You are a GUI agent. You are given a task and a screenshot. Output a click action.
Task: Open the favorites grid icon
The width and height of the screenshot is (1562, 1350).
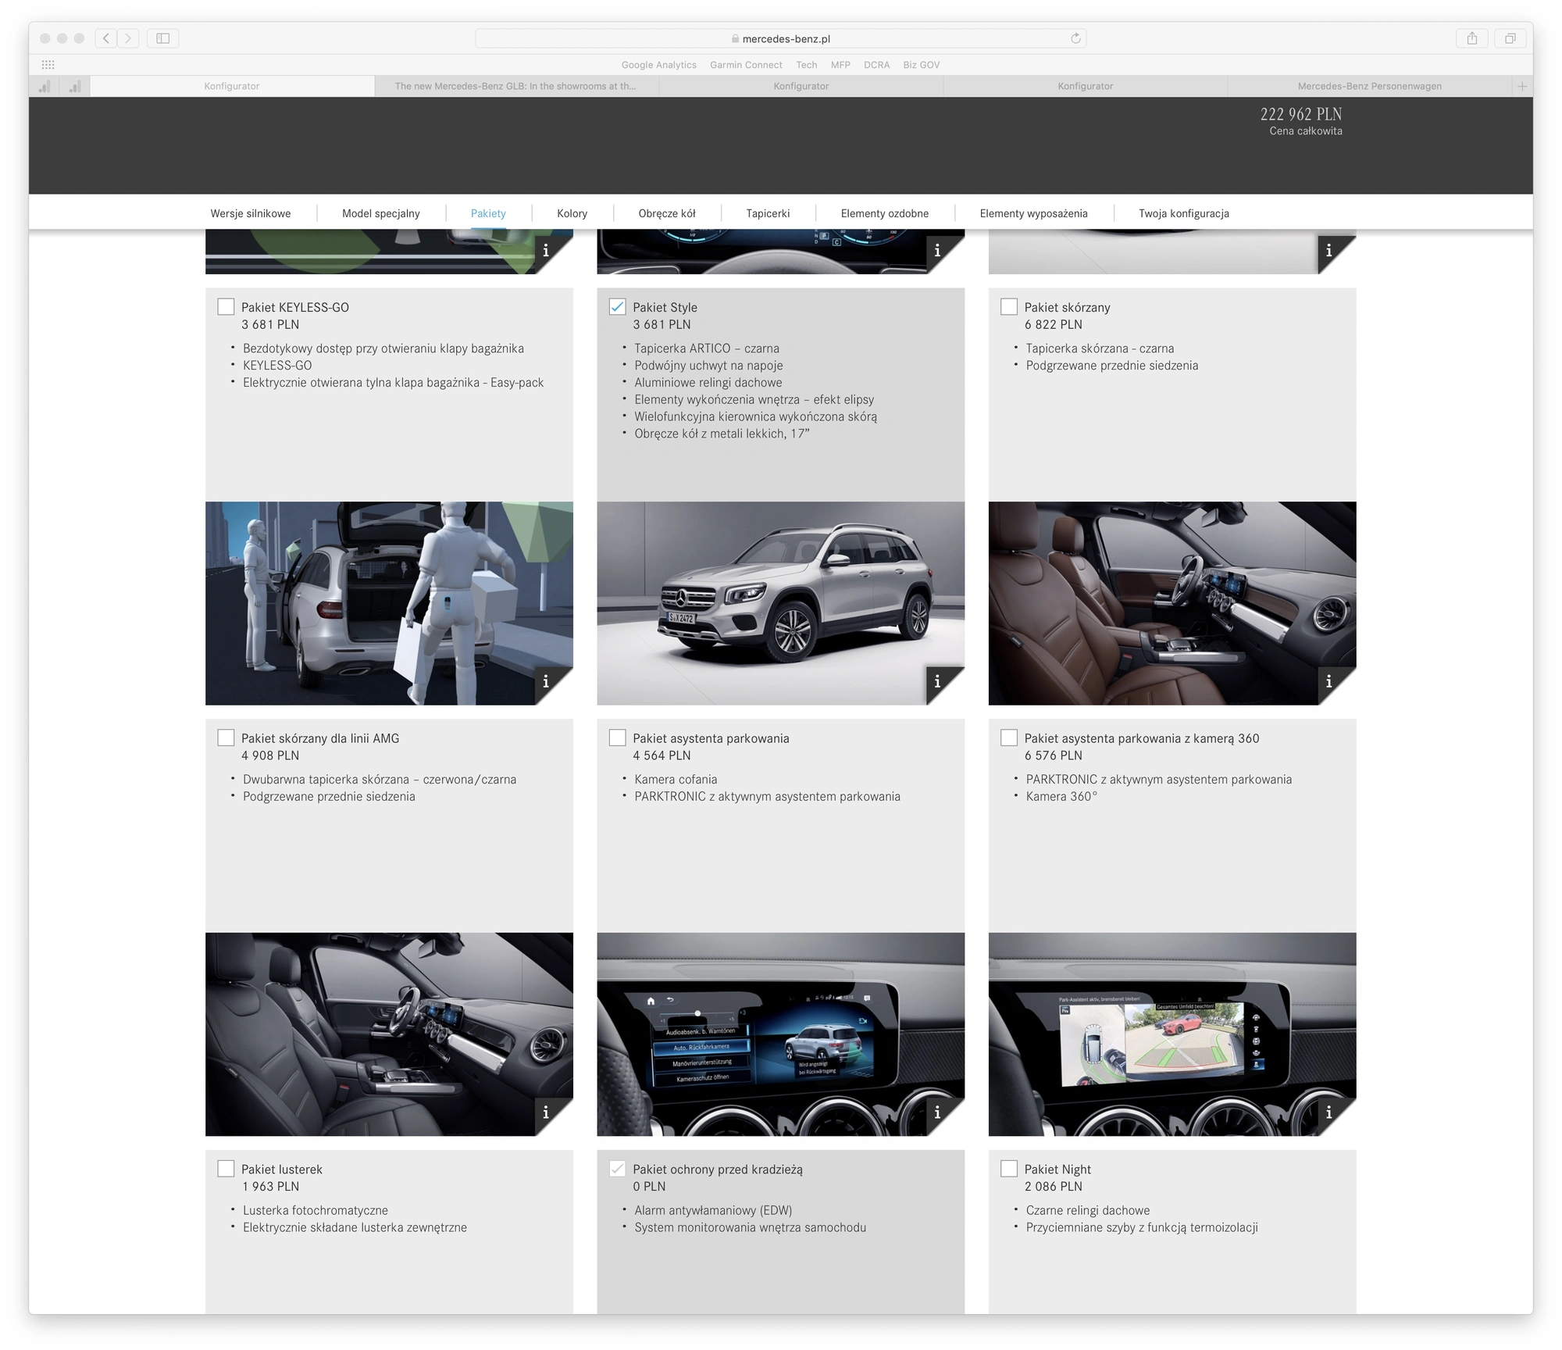pyautogui.click(x=48, y=65)
